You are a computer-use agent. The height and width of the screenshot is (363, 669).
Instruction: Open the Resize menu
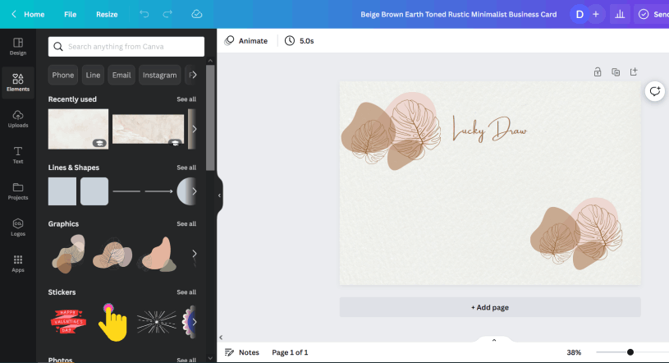pos(107,14)
